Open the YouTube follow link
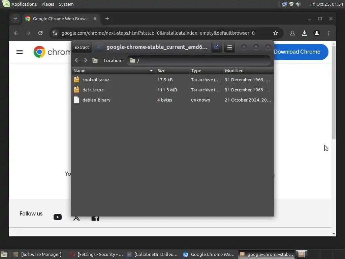 [x=58, y=217]
